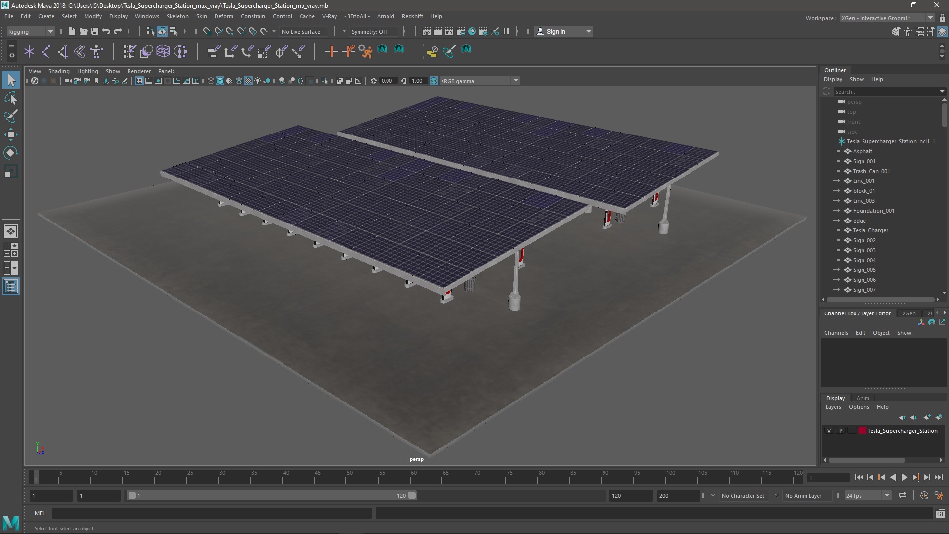This screenshot has height=534, width=949.
Task: Open the Outliner search filter dropdown arrow
Action: coord(942,91)
